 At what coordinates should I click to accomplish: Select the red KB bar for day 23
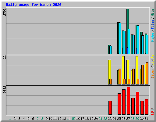tap(110, 108)
